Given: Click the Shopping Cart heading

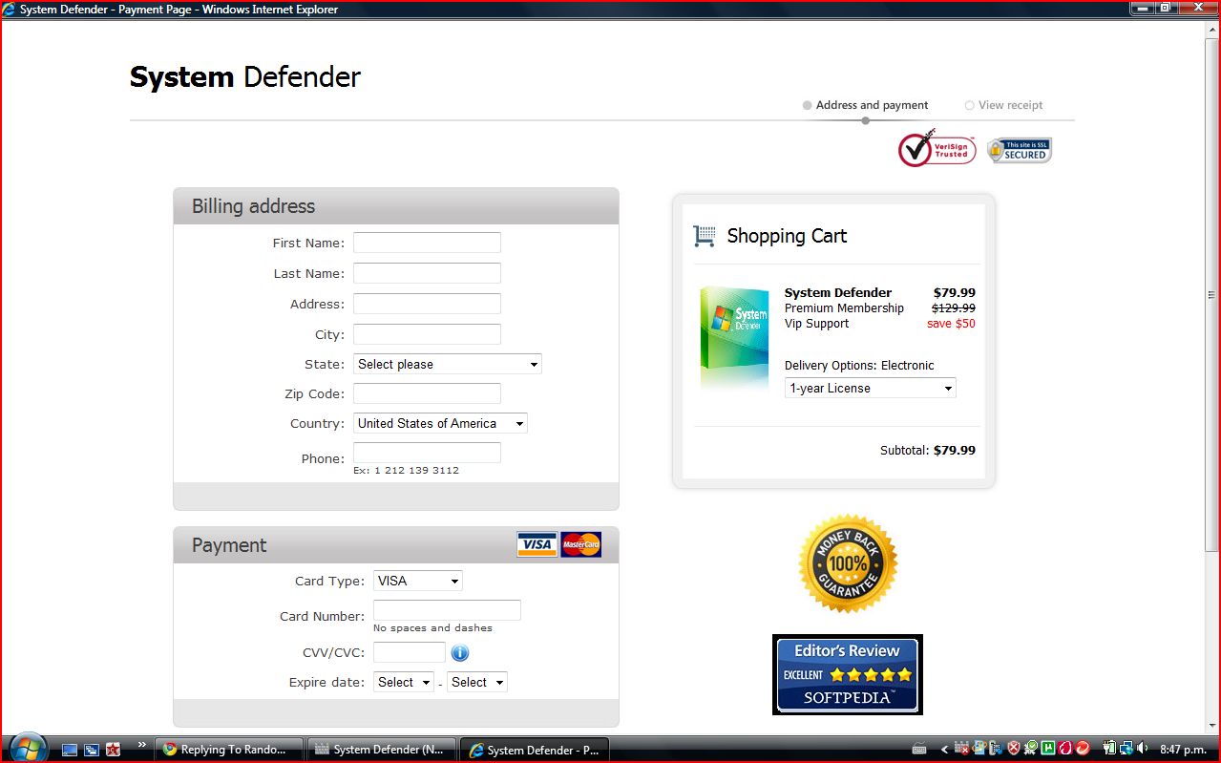Looking at the screenshot, I should pyautogui.click(x=787, y=236).
